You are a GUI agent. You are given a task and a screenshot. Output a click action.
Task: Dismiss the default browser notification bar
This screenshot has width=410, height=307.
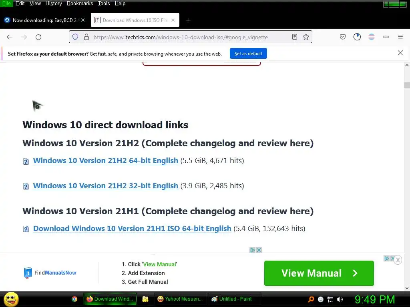tap(400, 53)
